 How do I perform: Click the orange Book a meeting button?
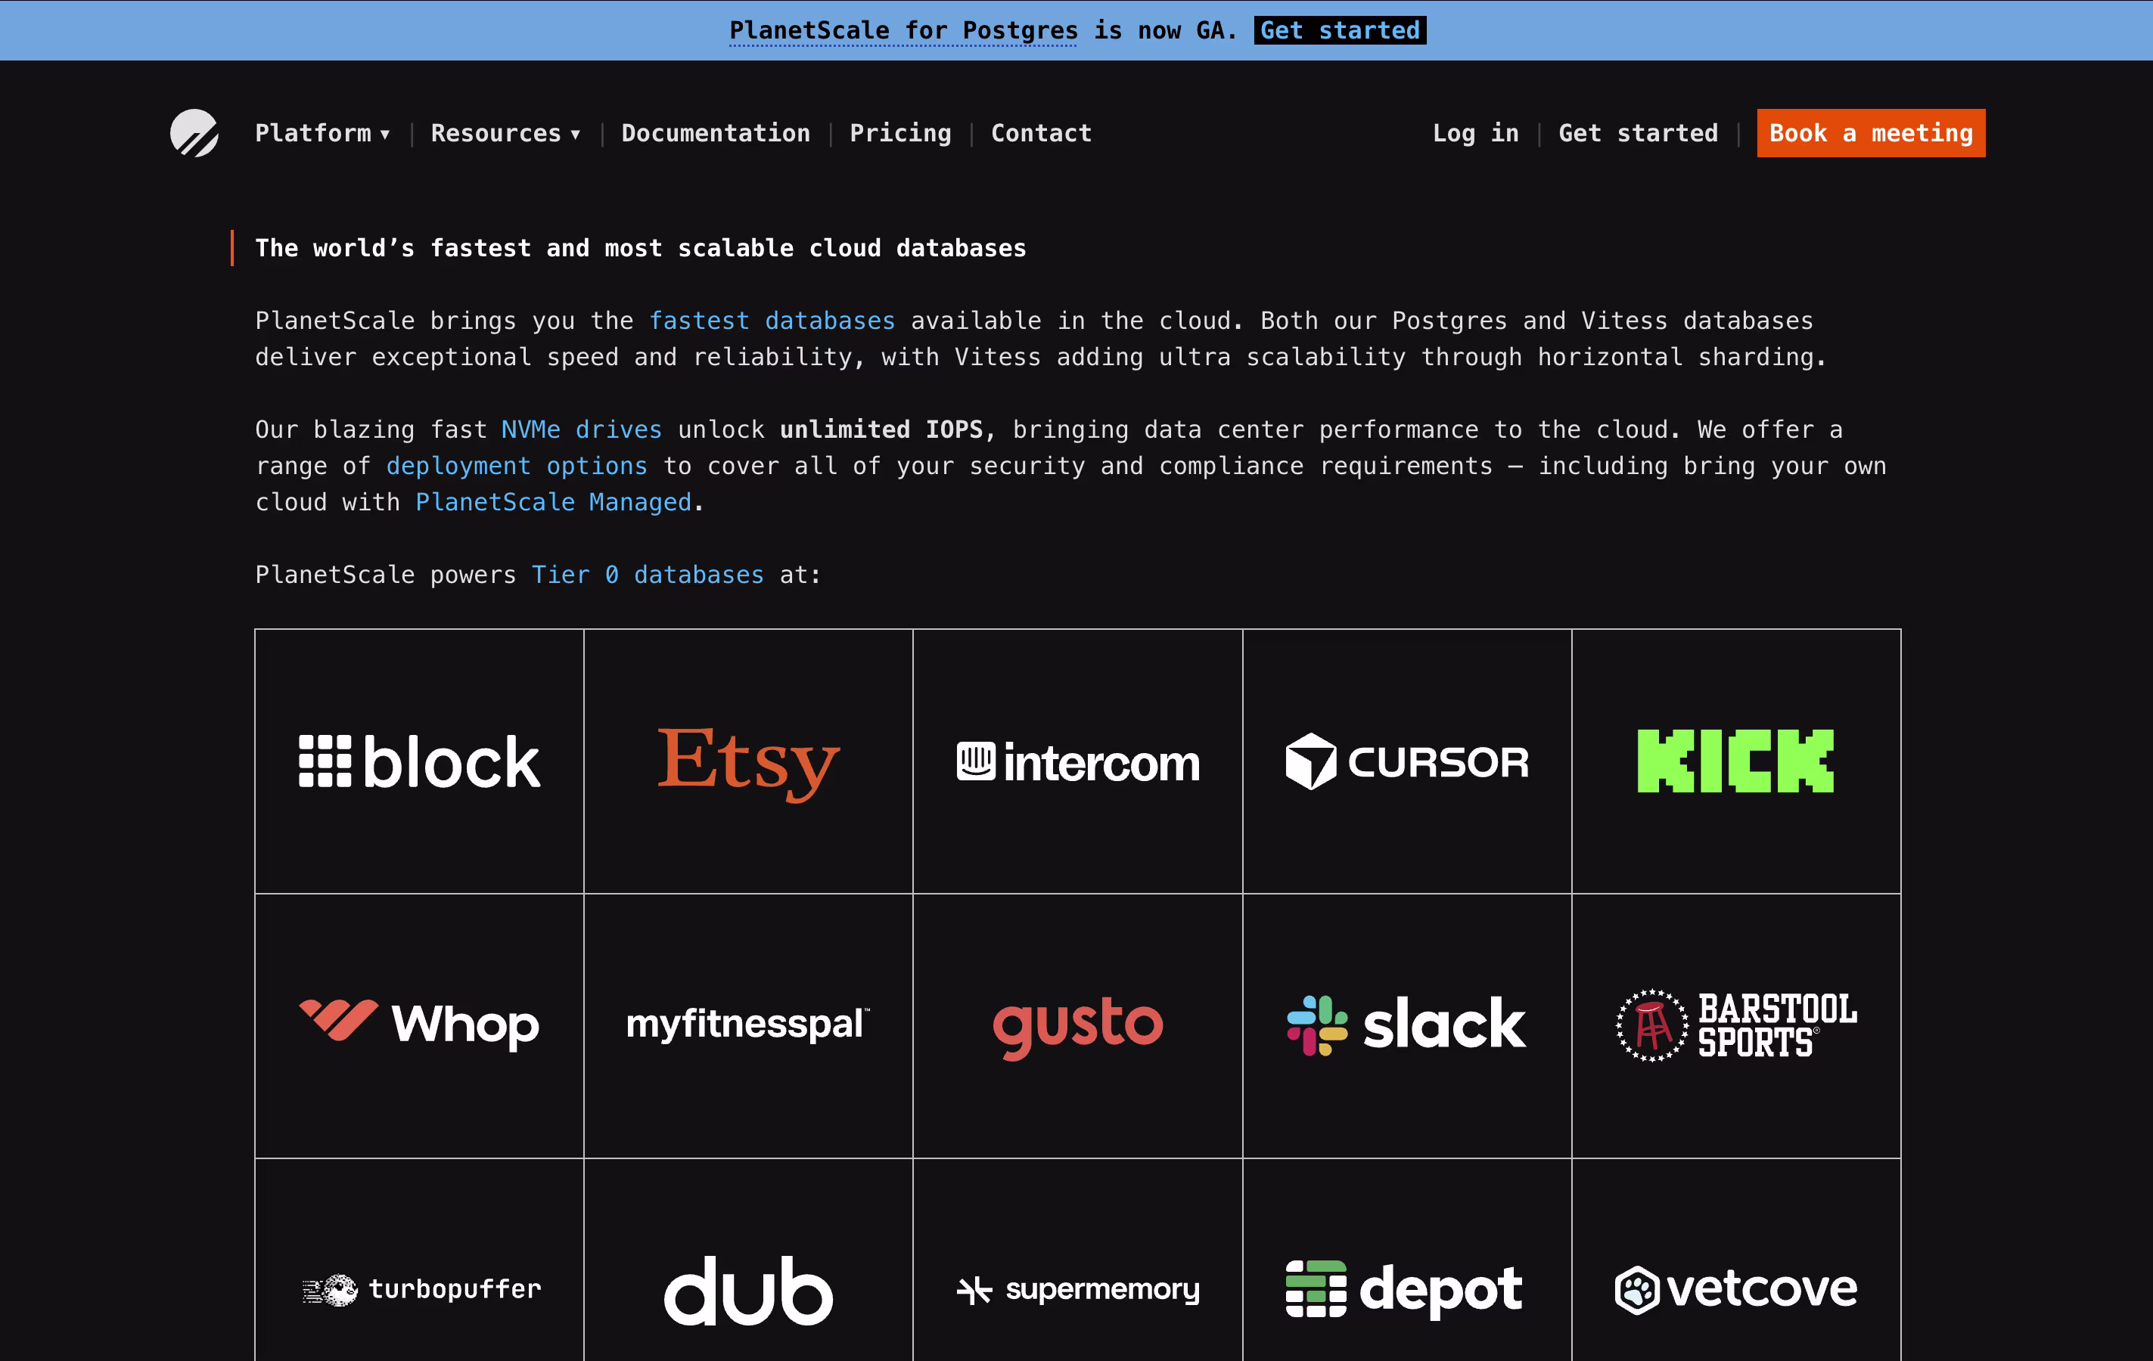click(1872, 133)
